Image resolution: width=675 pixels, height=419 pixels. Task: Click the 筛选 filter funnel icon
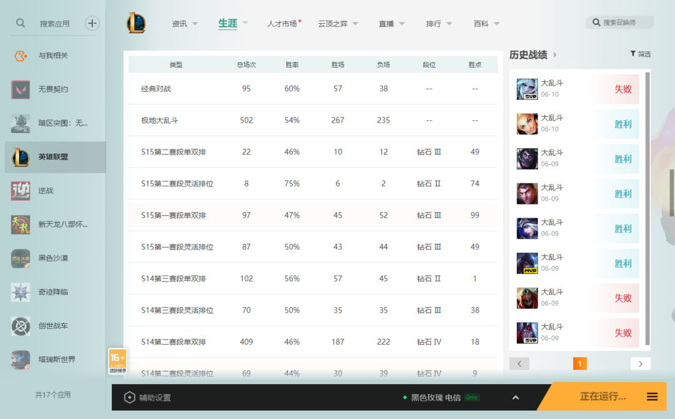[x=632, y=54]
